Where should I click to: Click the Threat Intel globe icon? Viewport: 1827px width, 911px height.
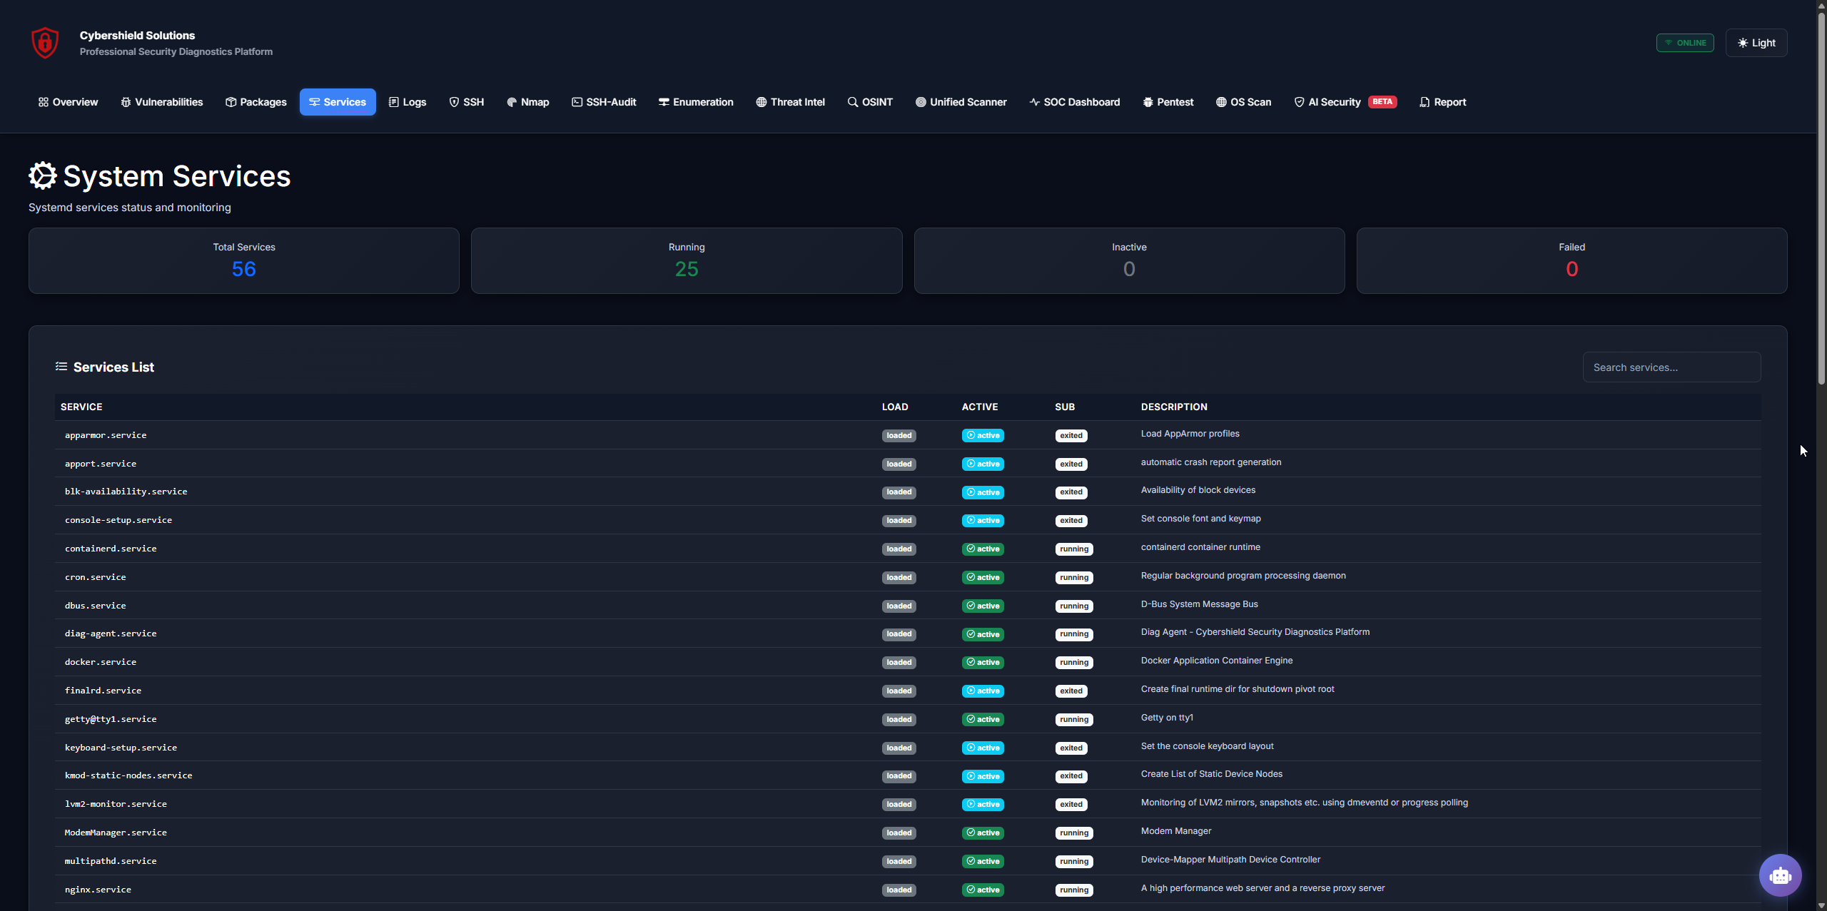pos(761,102)
